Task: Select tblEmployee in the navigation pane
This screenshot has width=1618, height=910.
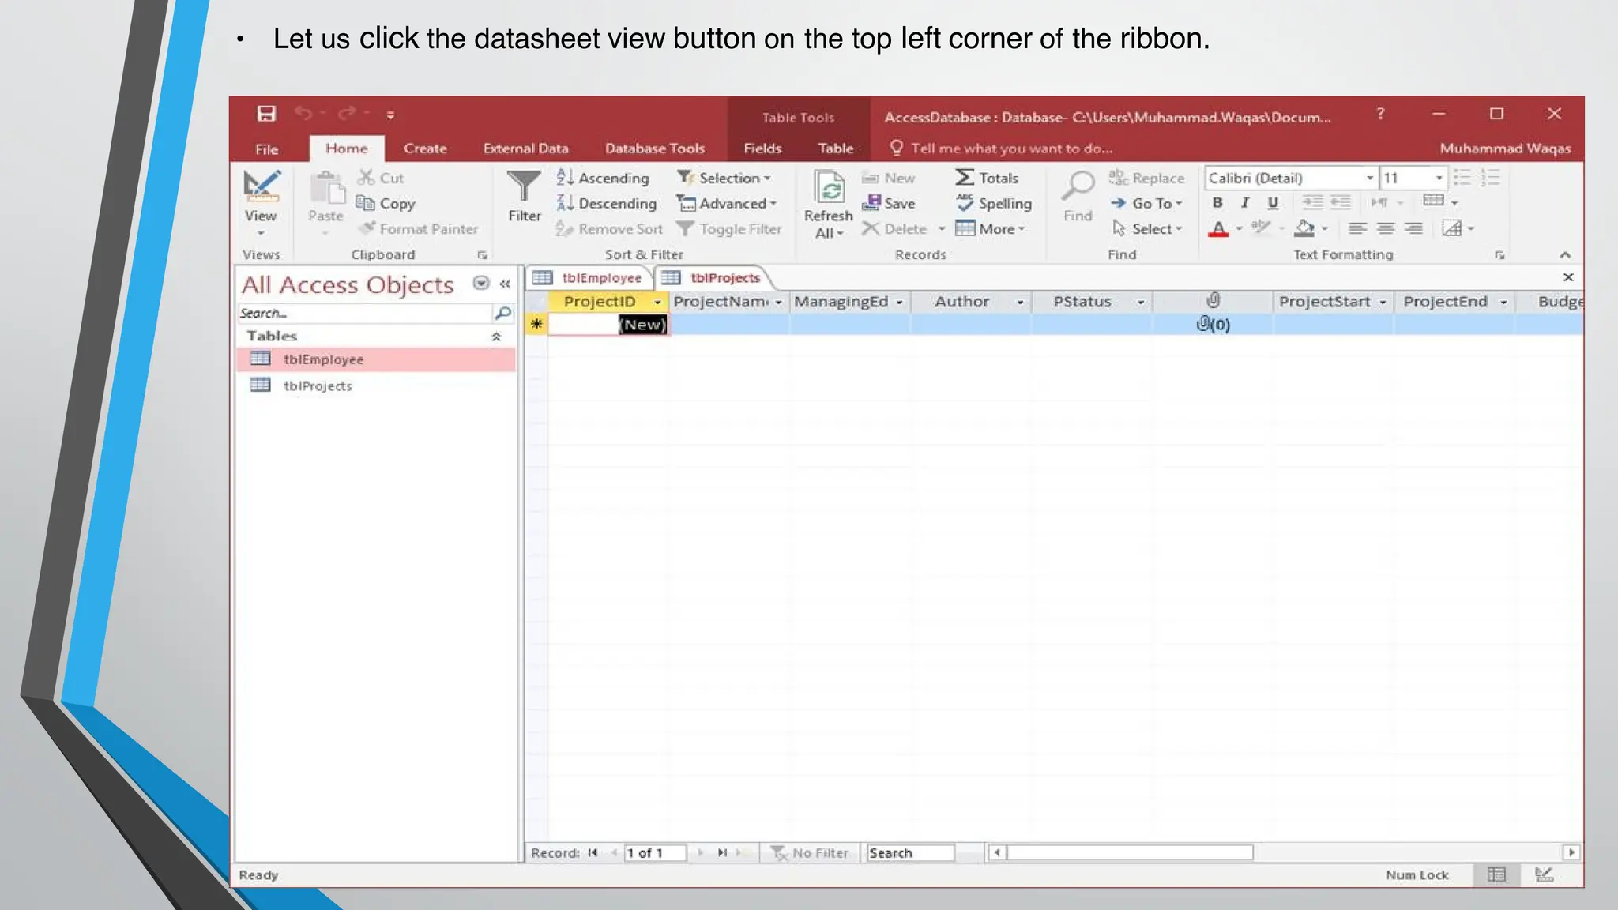Action: (x=375, y=359)
